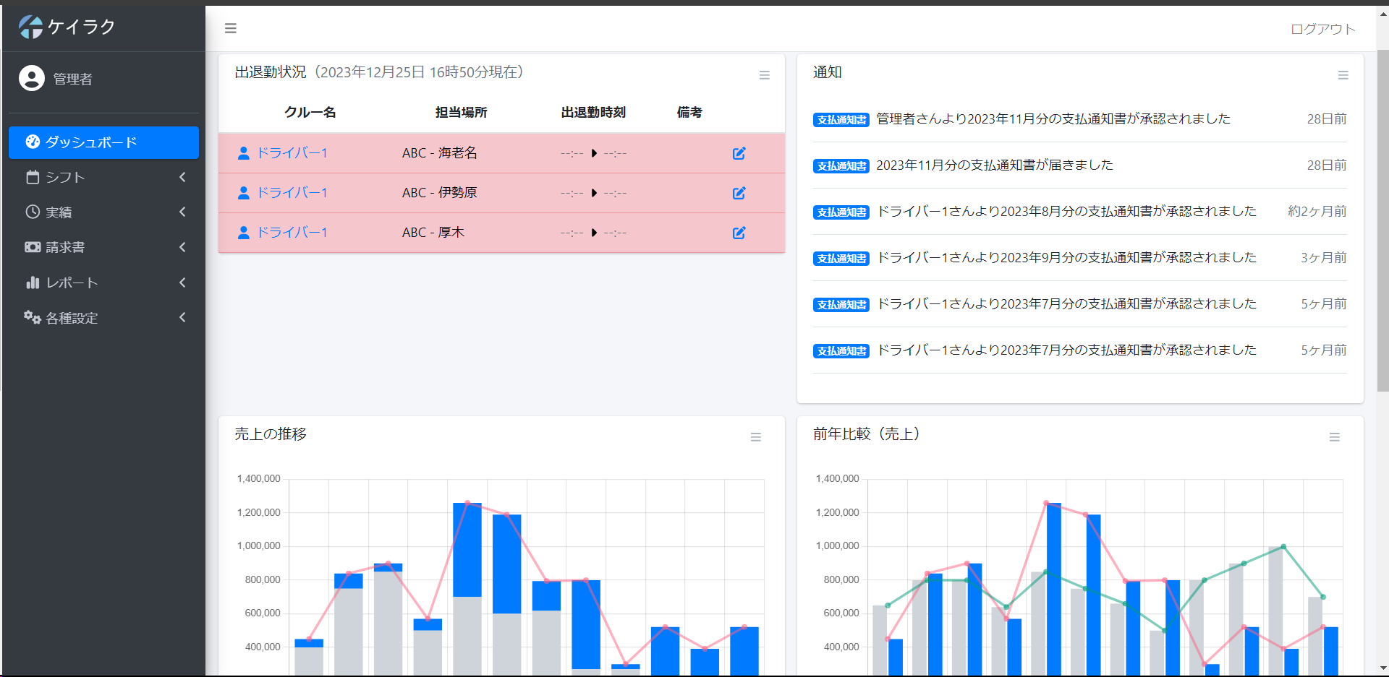Image resolution: width=1389 pixels, height=677 pixels.
Task: Click the レポート bar chart icon
Action: click(33, 283)
